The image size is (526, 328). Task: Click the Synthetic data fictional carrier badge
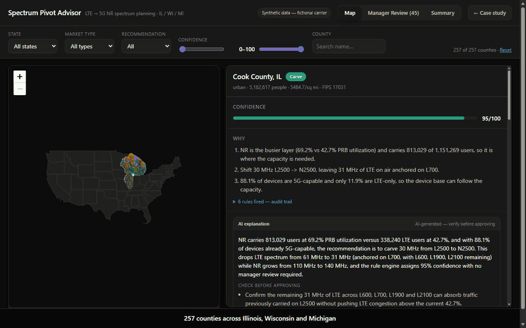294,13
